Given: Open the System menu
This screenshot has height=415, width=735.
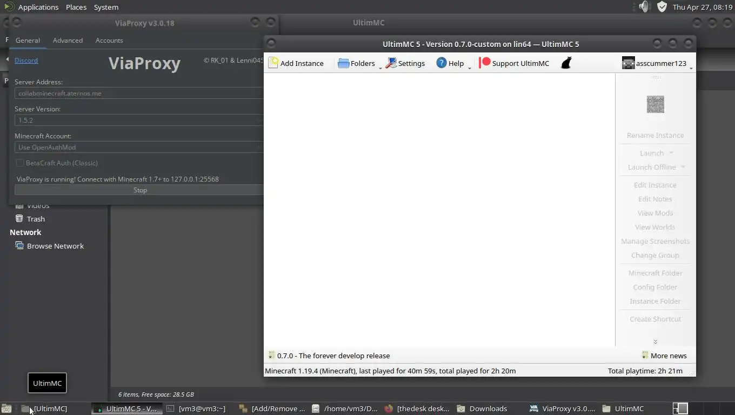Looking at the screenshot, I should point(106,7).
